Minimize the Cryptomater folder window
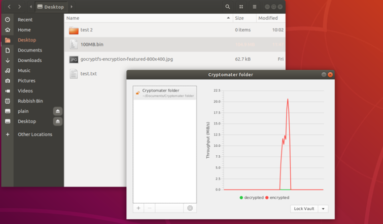 (324, 74)
